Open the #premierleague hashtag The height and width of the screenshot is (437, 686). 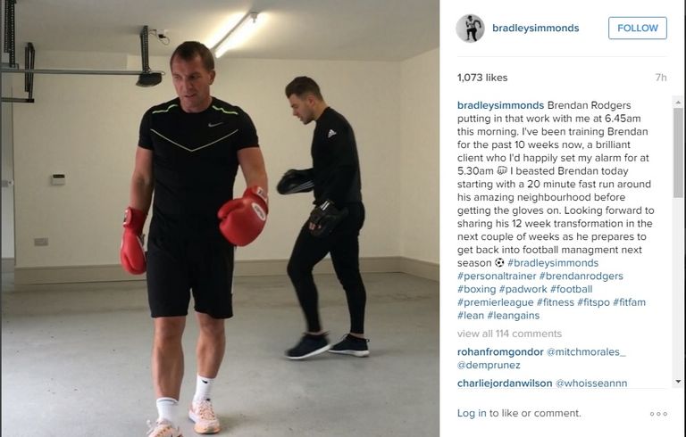point(495,302)
